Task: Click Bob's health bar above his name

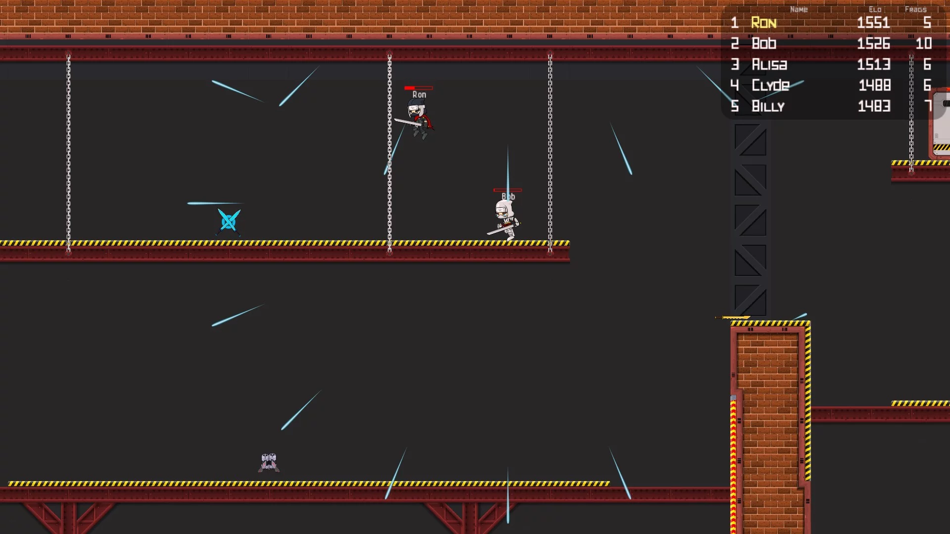Action: click(x=508, y=190)
